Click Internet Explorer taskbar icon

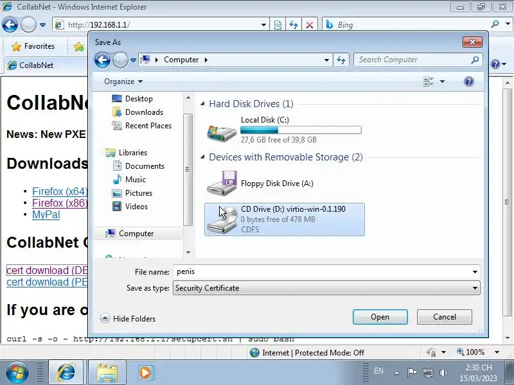67,373
